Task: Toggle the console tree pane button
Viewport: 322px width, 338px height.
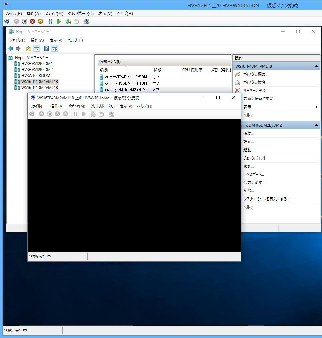Action: [37, 49]
